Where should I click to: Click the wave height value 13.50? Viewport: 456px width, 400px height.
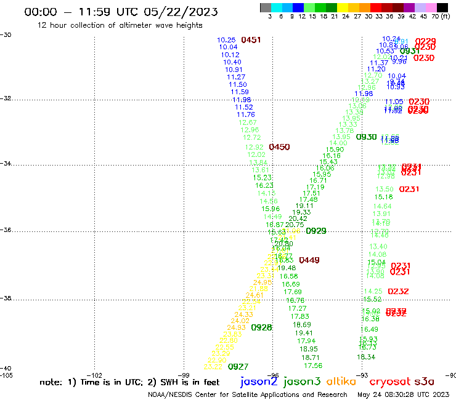coord(384,189)
